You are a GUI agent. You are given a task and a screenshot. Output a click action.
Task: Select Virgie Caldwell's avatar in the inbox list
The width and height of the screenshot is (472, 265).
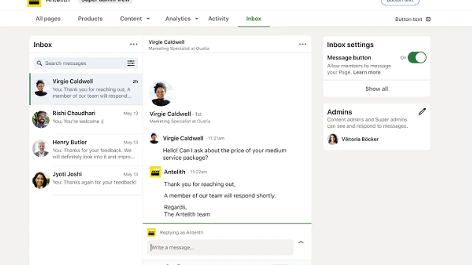(41, 88)
